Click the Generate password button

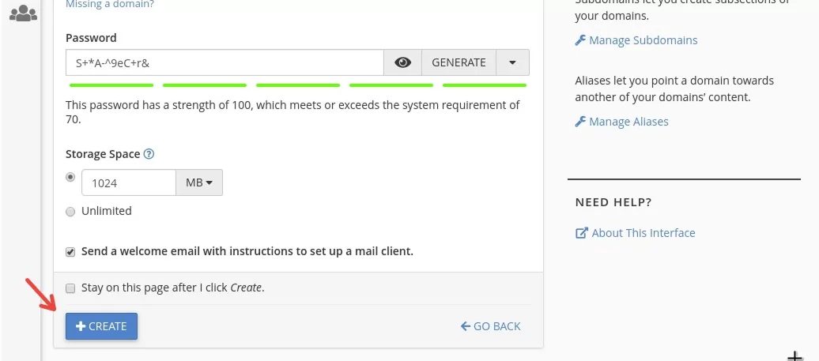click(x=459, y=62)
